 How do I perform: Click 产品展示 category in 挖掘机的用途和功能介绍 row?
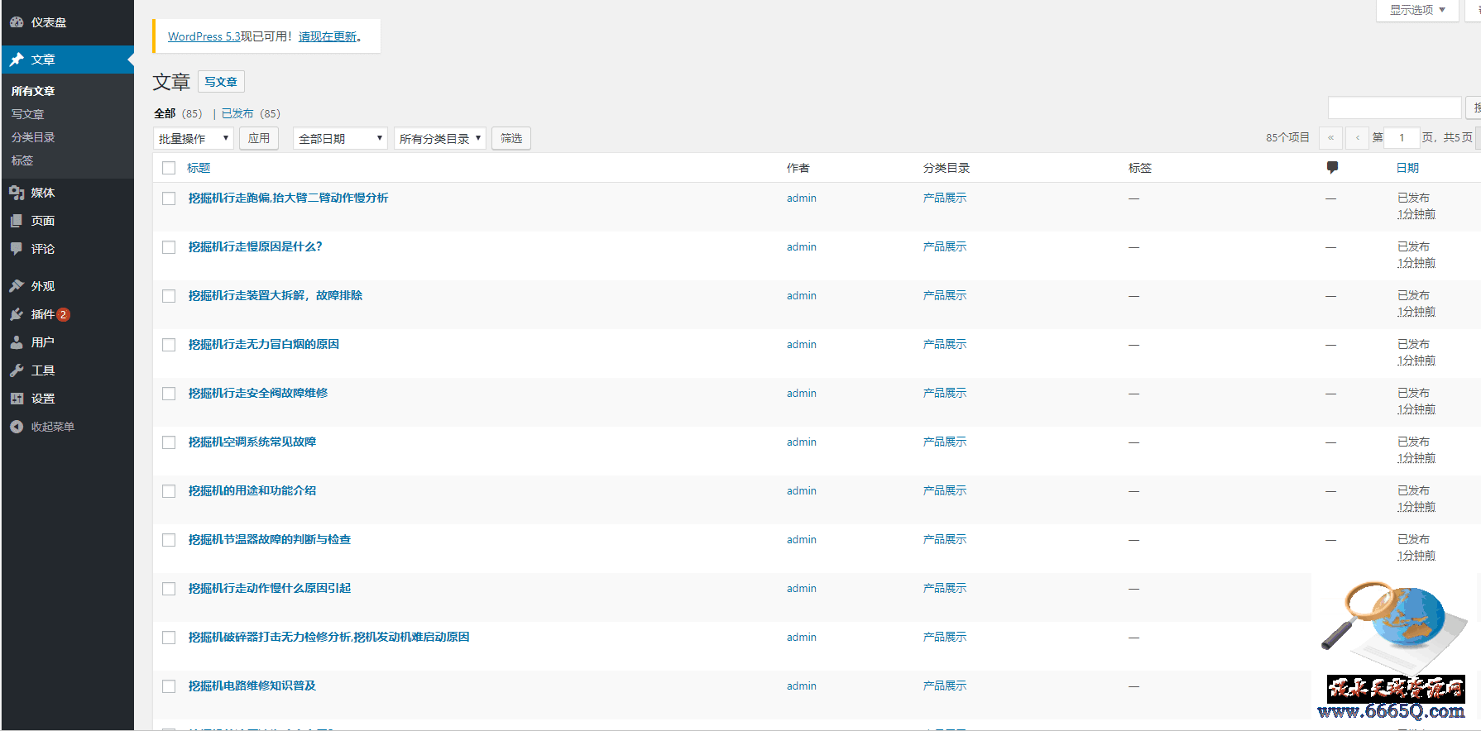tap(945, 490)
